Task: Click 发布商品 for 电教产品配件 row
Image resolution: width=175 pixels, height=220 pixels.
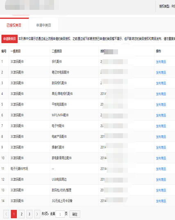Action: (161, 137)
